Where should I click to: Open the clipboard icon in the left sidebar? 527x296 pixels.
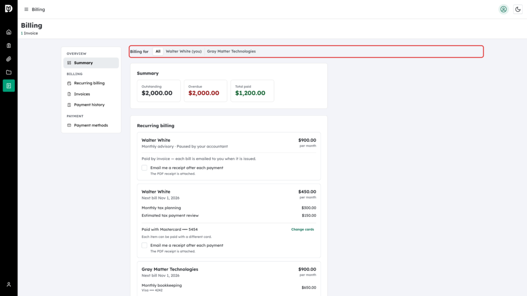[x=9, y=46]
